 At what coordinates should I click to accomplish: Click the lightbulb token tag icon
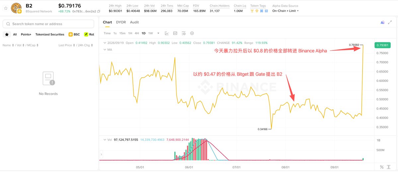(x=257, y=11)
